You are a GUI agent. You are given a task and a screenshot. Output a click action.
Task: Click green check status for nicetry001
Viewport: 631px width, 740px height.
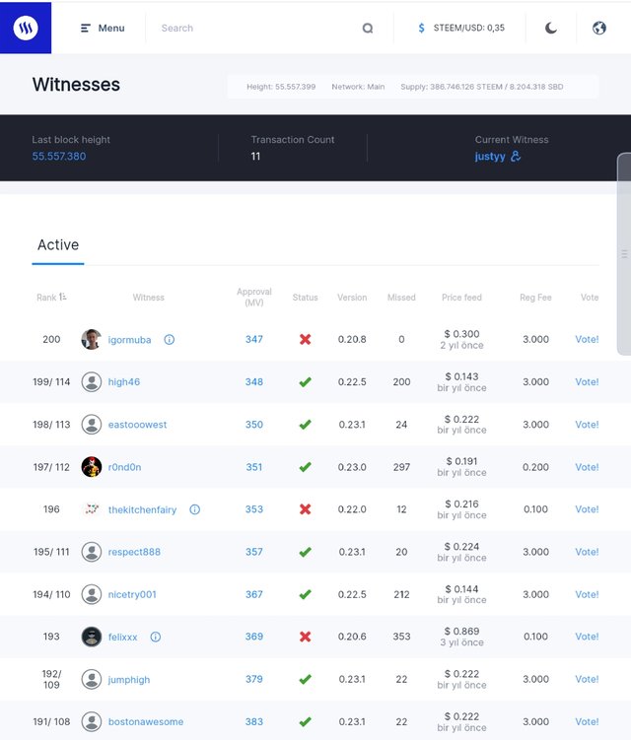point(305,594)
